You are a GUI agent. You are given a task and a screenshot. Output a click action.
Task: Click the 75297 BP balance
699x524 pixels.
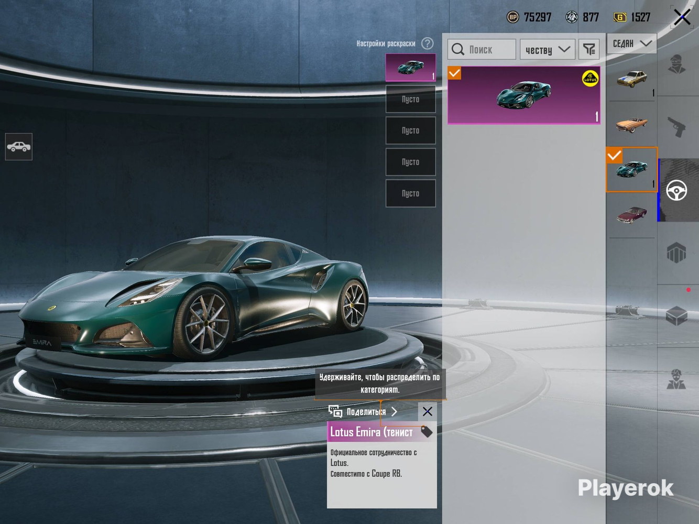click(538, 17)
